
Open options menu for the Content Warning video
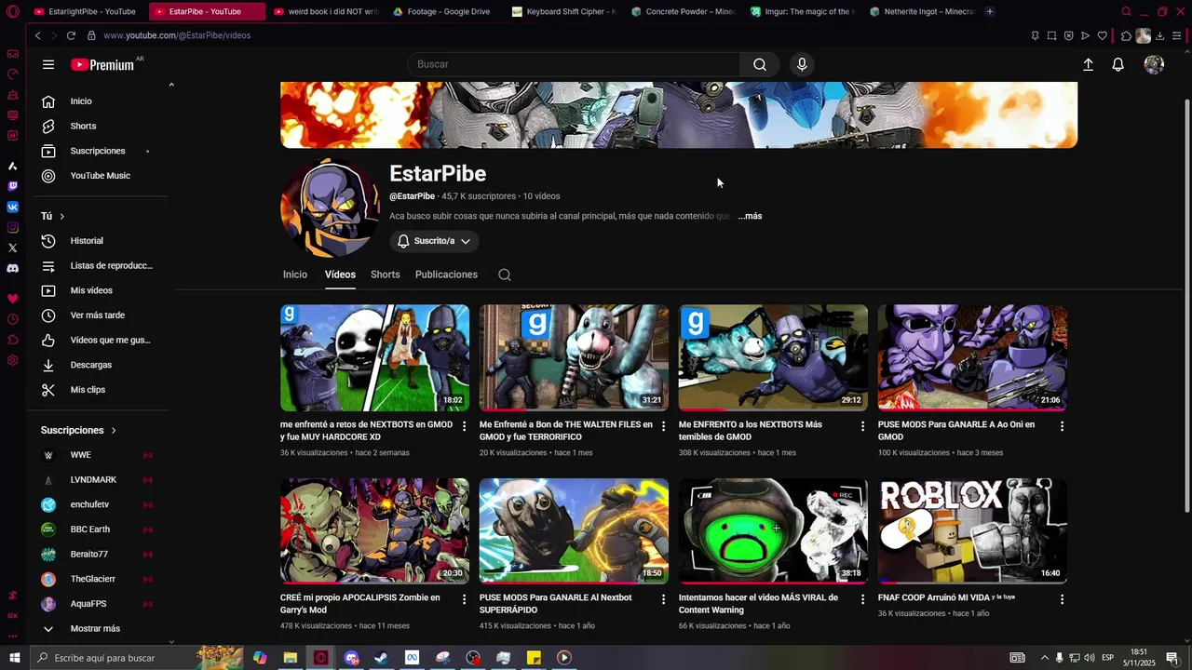(x=862, y=599)
